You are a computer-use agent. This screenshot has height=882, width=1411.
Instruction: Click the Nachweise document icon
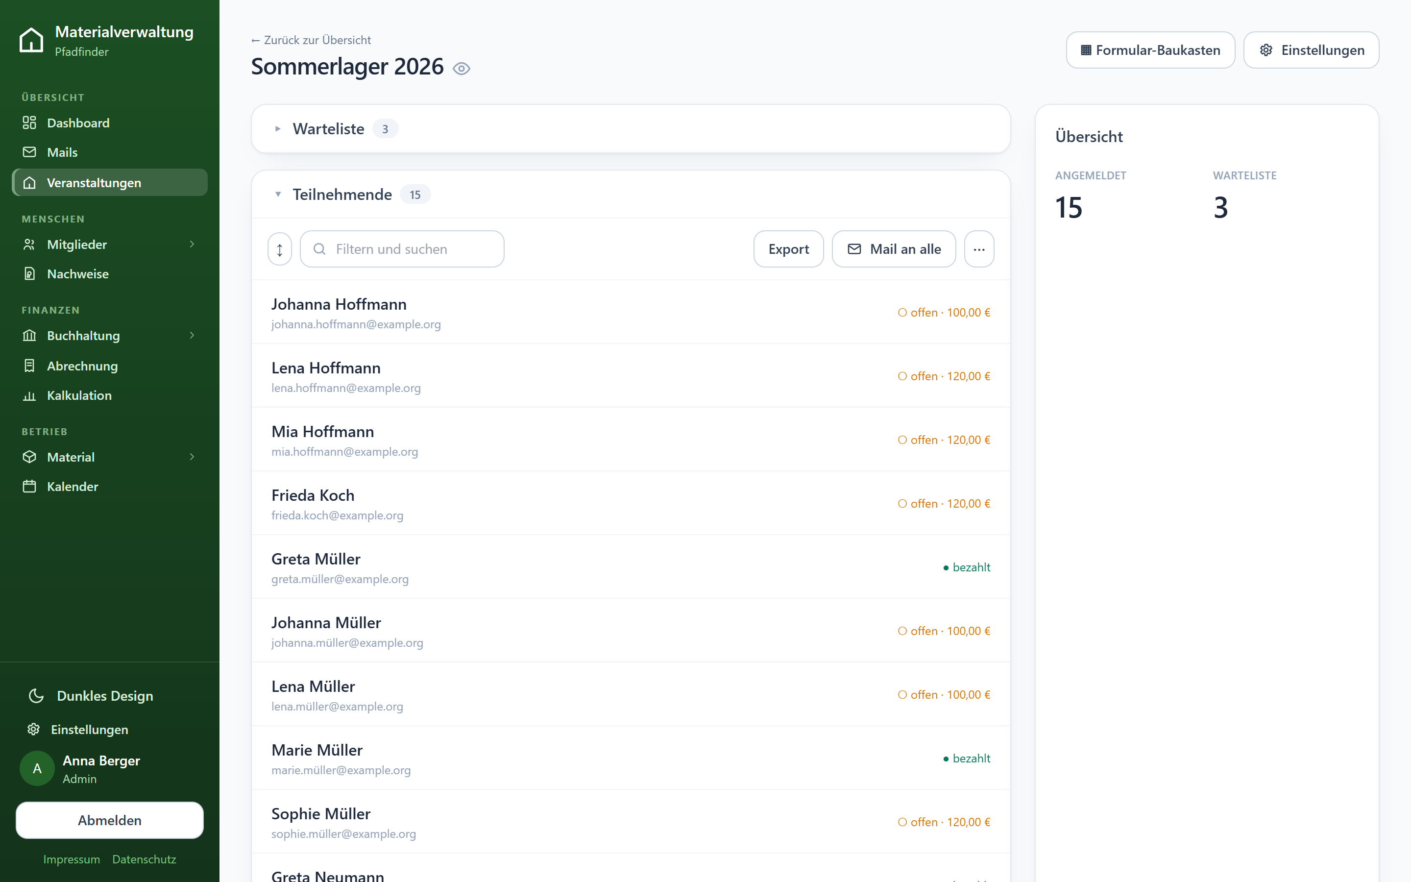29,273
